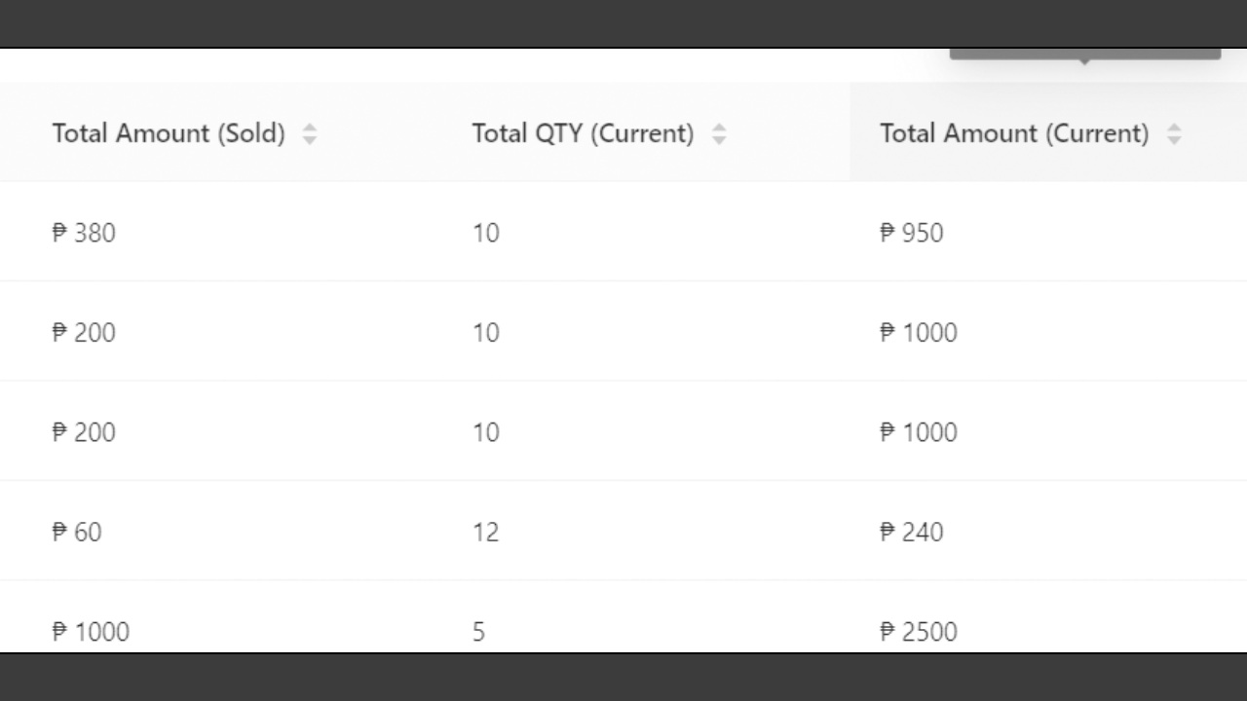Click the ₱ 1000 amount beside ₱ 380's neighbor row
The width and height of the screenshot is (1247, 701).
coord(919,333)
